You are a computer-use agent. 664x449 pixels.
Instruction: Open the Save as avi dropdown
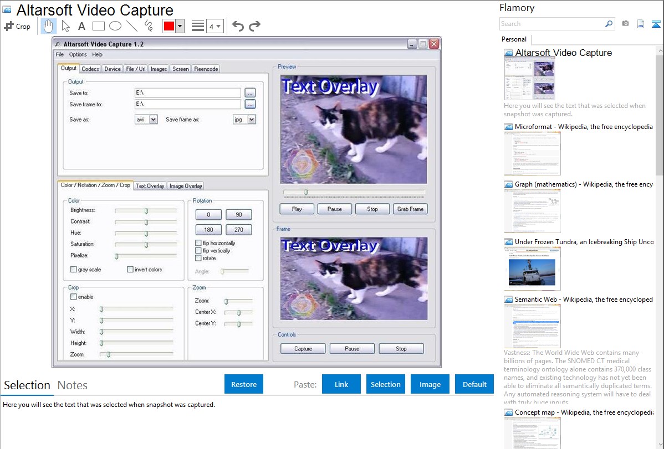tap(154, 120)
